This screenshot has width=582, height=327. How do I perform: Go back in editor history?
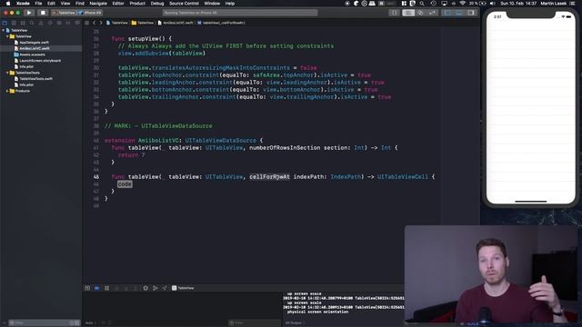click(x=94, y=23)
